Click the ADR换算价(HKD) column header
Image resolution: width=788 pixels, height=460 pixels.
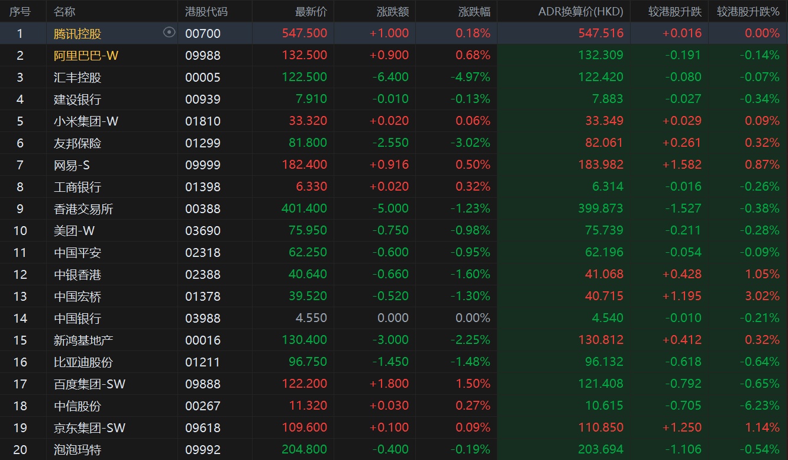(580, 11)
